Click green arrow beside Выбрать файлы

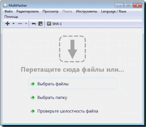[33, 84]
